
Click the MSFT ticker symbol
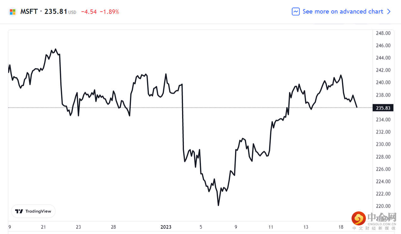29,12
